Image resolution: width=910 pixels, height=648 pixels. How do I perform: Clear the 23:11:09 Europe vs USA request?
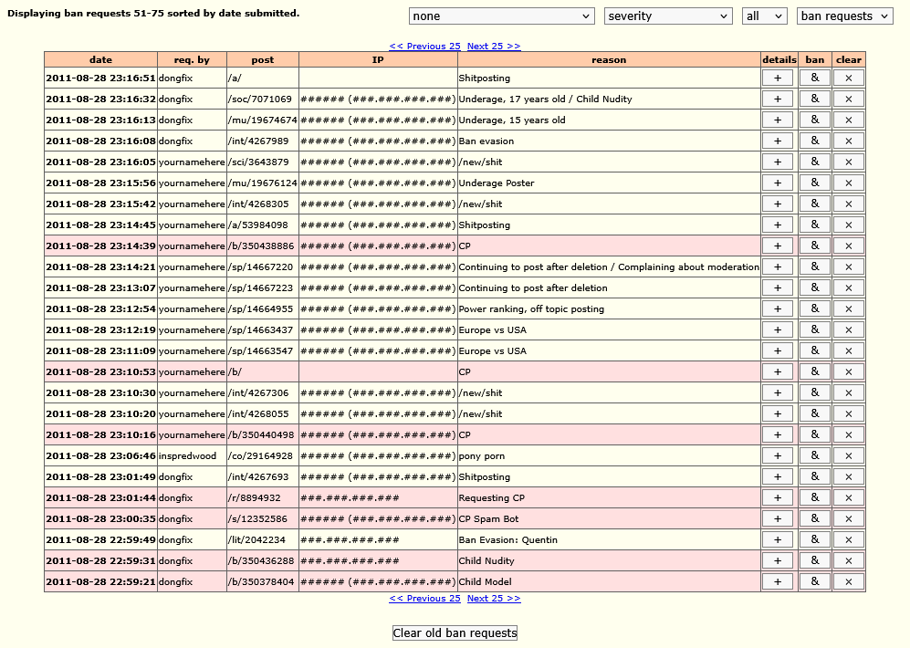[848, 351]
